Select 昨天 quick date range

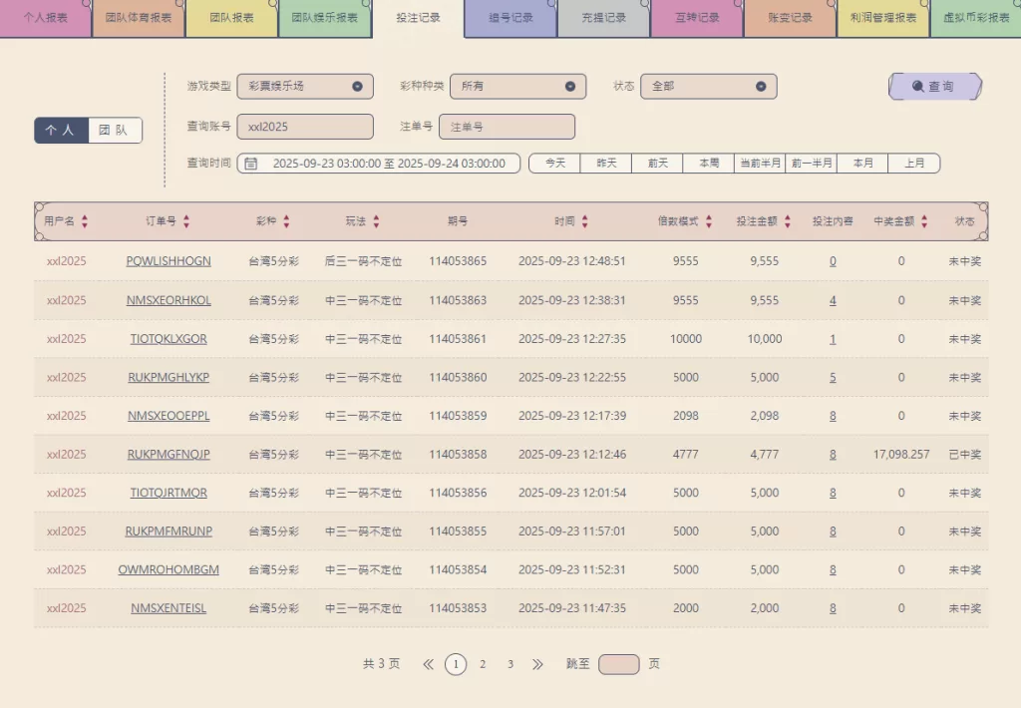(x=606, y=164)
